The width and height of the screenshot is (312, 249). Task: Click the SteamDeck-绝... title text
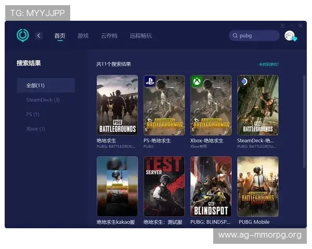point(255,141)
